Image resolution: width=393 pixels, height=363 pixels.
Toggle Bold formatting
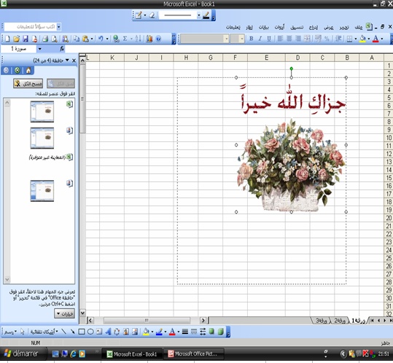coord(252,39)
